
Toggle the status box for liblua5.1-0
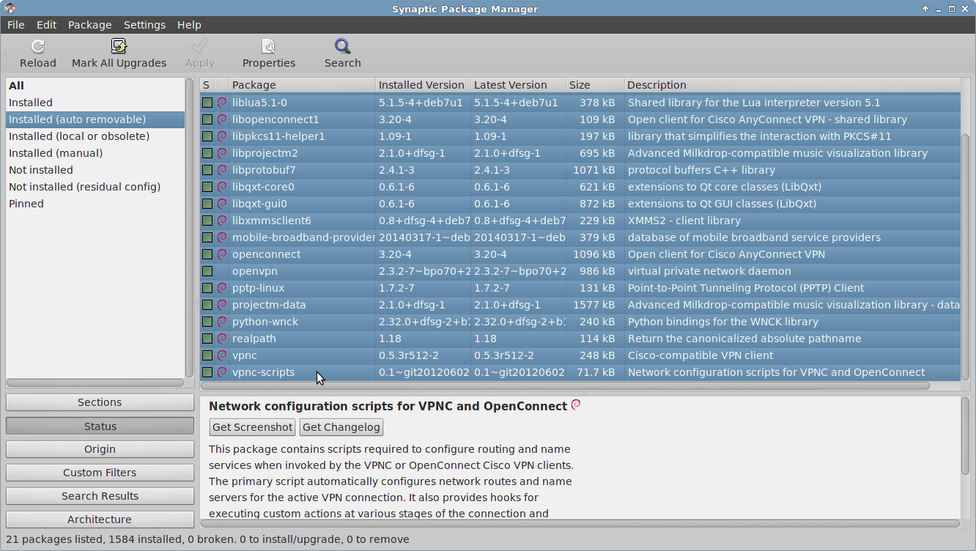coord(207,103)
